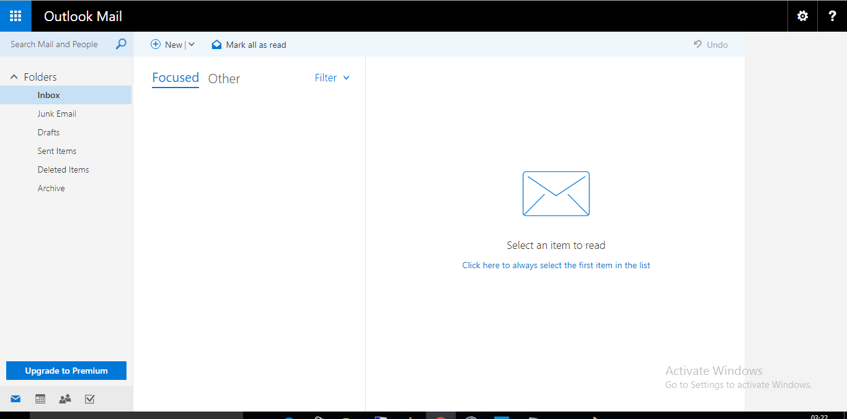
Task: Click link to always select first item
Action: 556,265
